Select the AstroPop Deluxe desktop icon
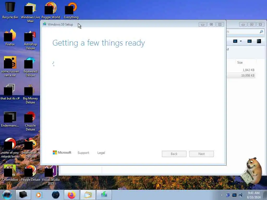Viewport: 267px width, 200px height. [x=30, y=40]
